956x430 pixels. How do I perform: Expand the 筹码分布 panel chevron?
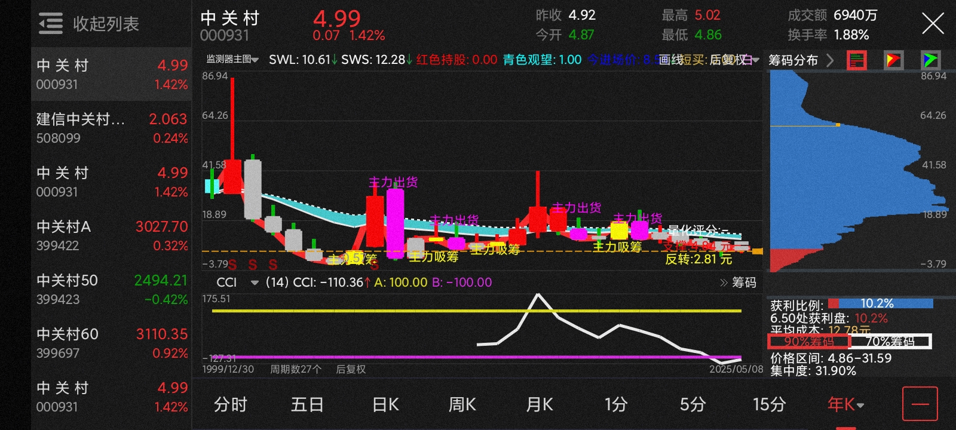(x=830, y=60)
